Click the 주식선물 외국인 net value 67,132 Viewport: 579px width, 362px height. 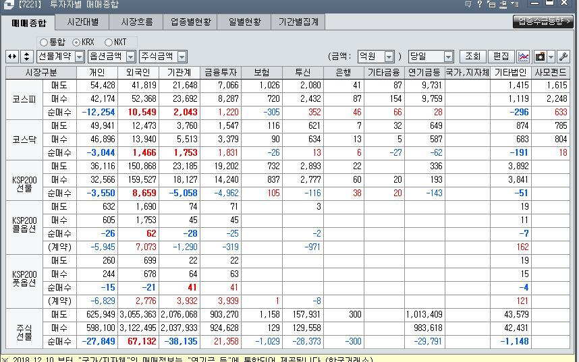pyautogui.click(x=142, y=341)
